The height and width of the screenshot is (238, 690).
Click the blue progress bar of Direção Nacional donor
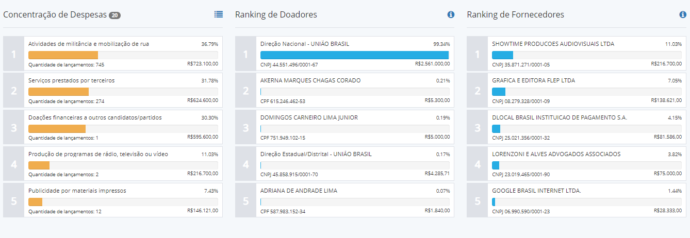pyautogui.click(x=354, y=55)
